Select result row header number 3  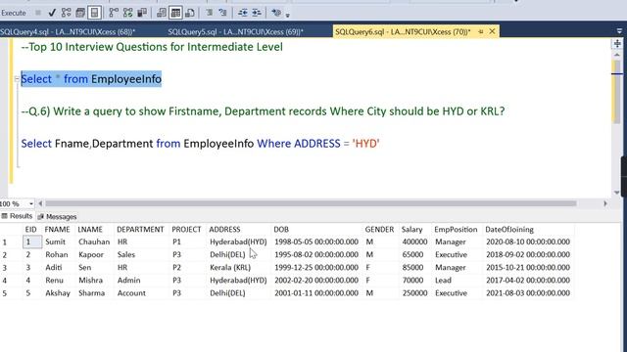click(4, 267)
